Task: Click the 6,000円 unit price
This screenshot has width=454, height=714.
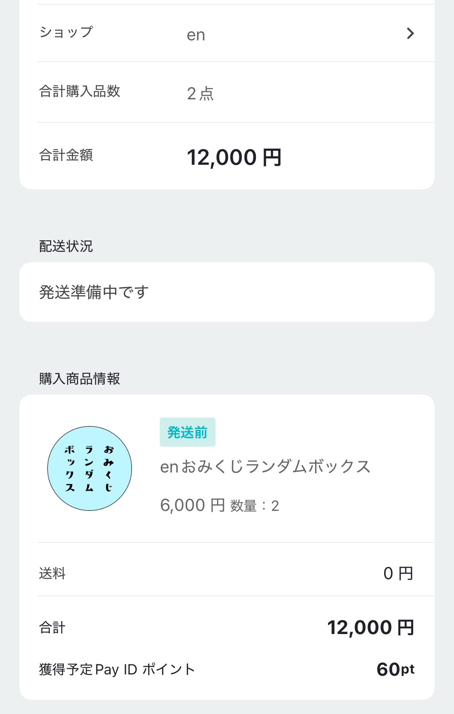Action: 192,505
